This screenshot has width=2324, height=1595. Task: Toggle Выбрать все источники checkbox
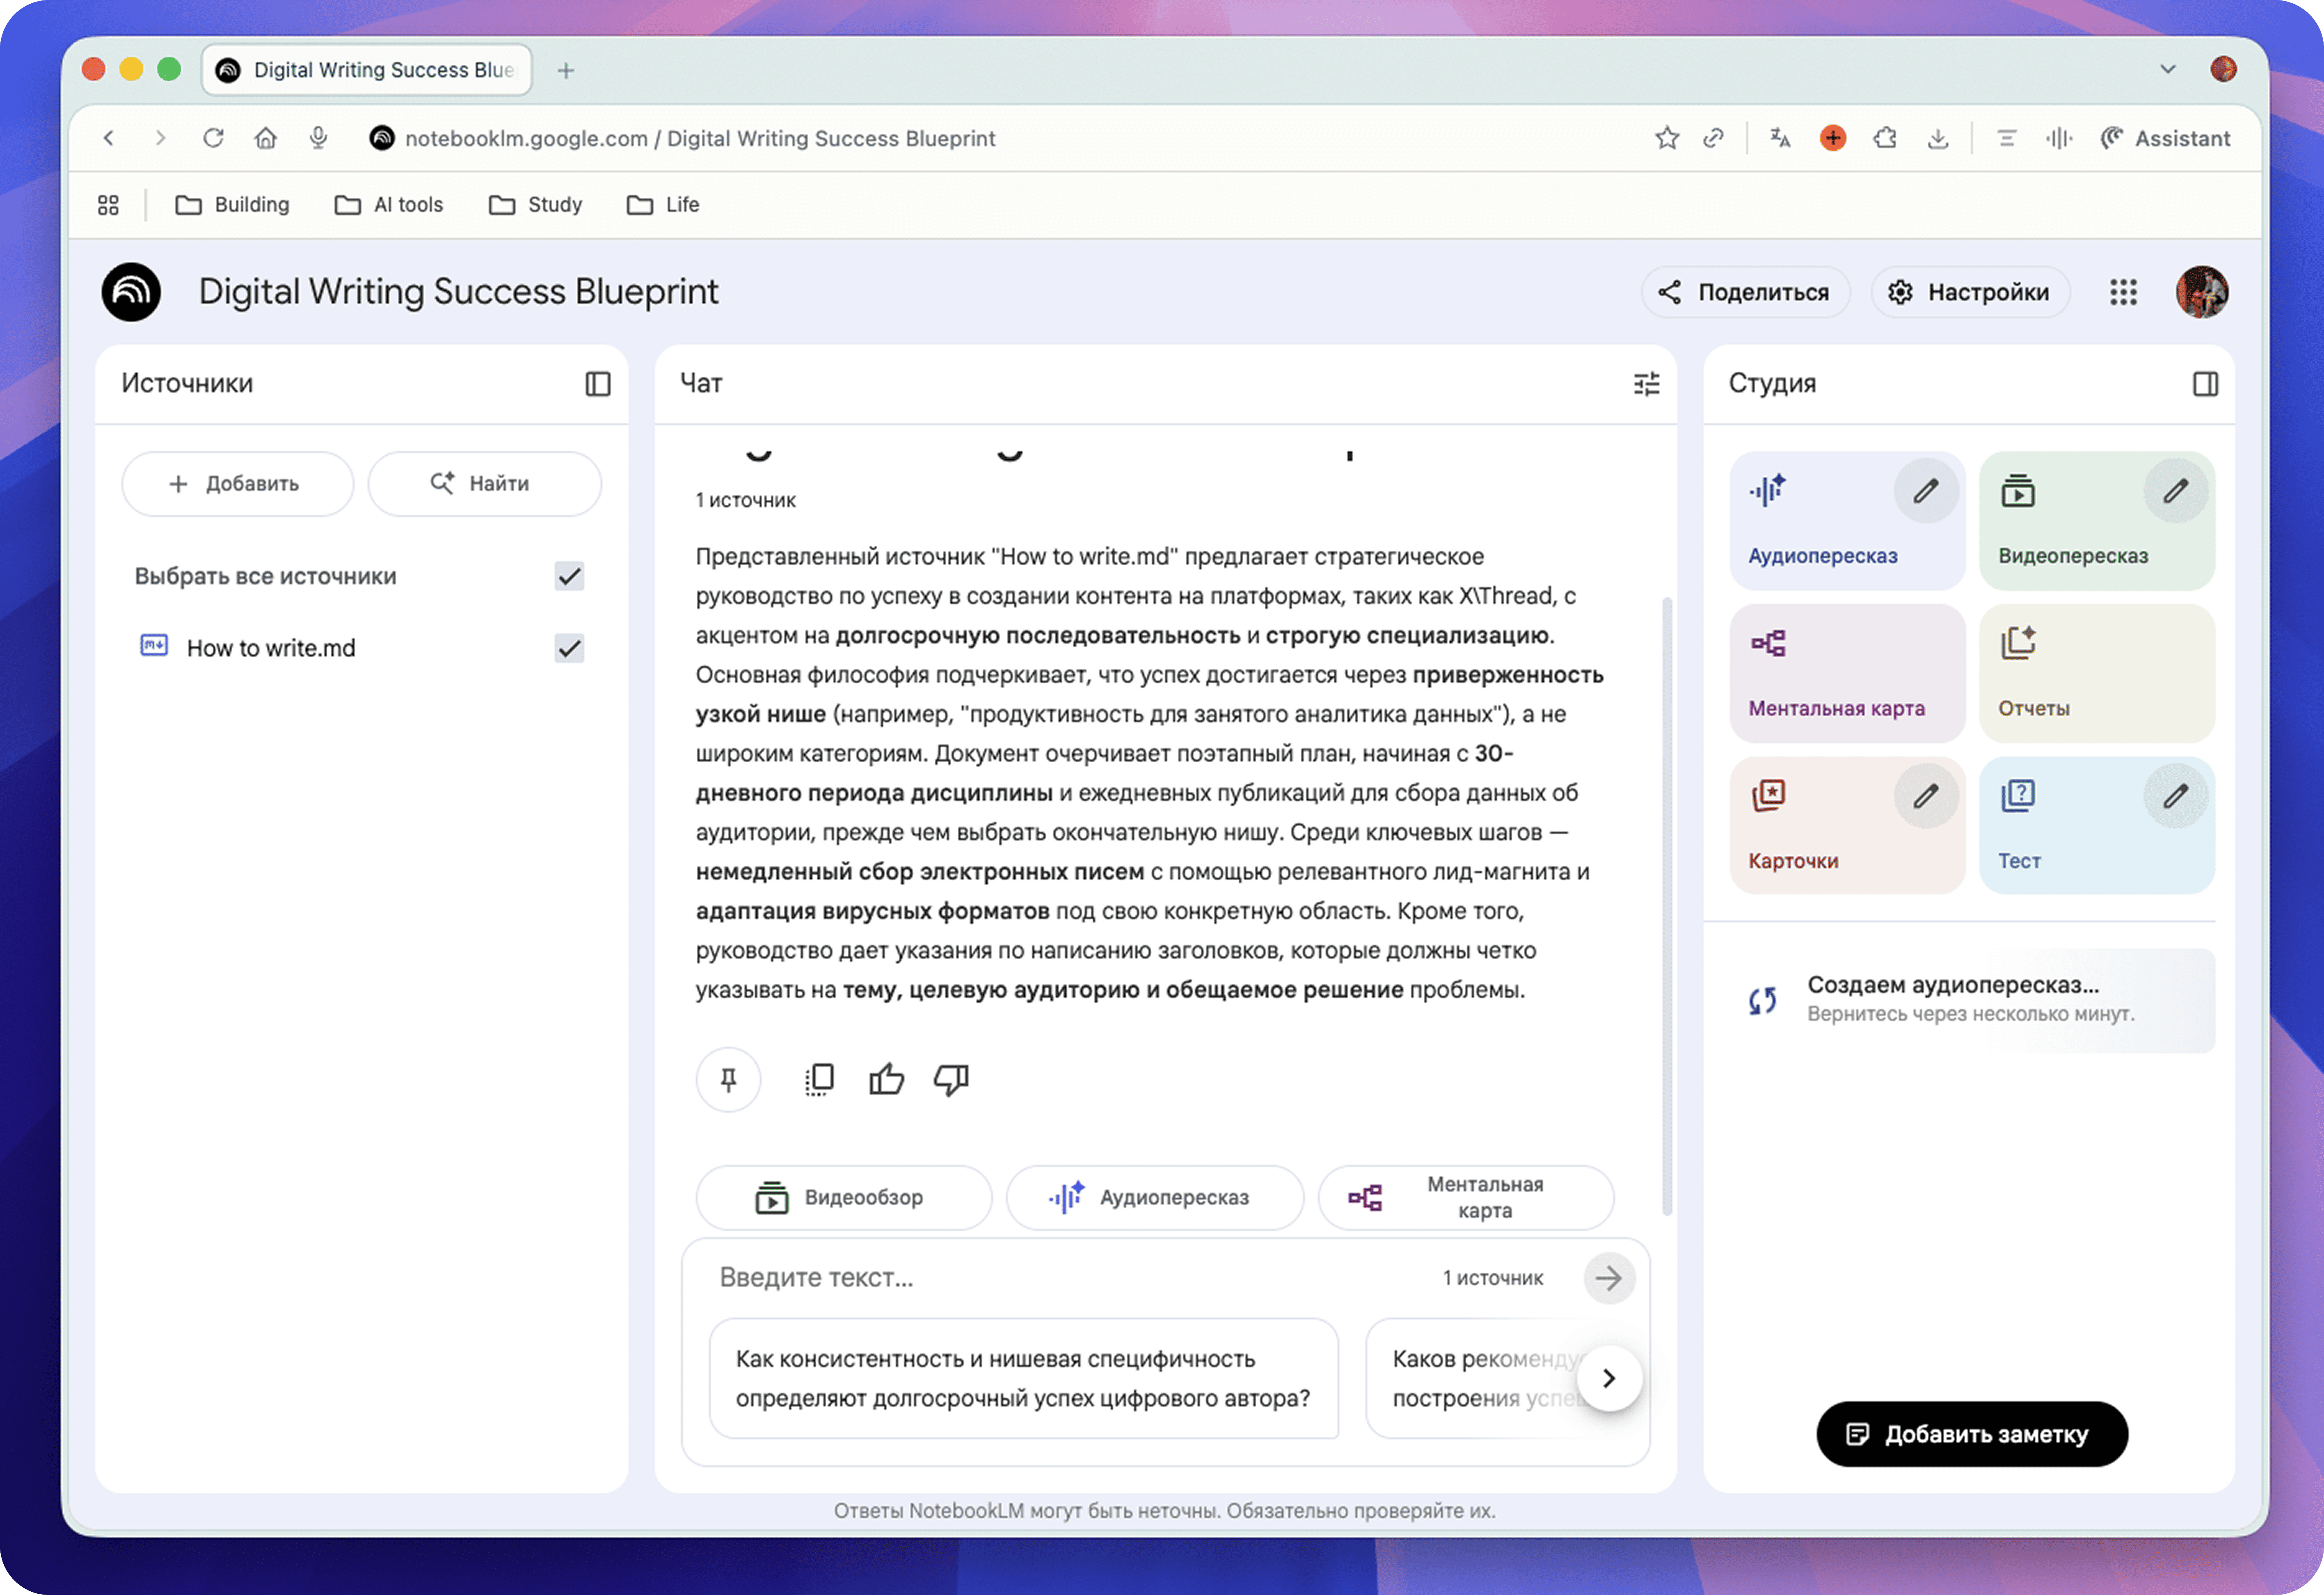click(569, 576)
